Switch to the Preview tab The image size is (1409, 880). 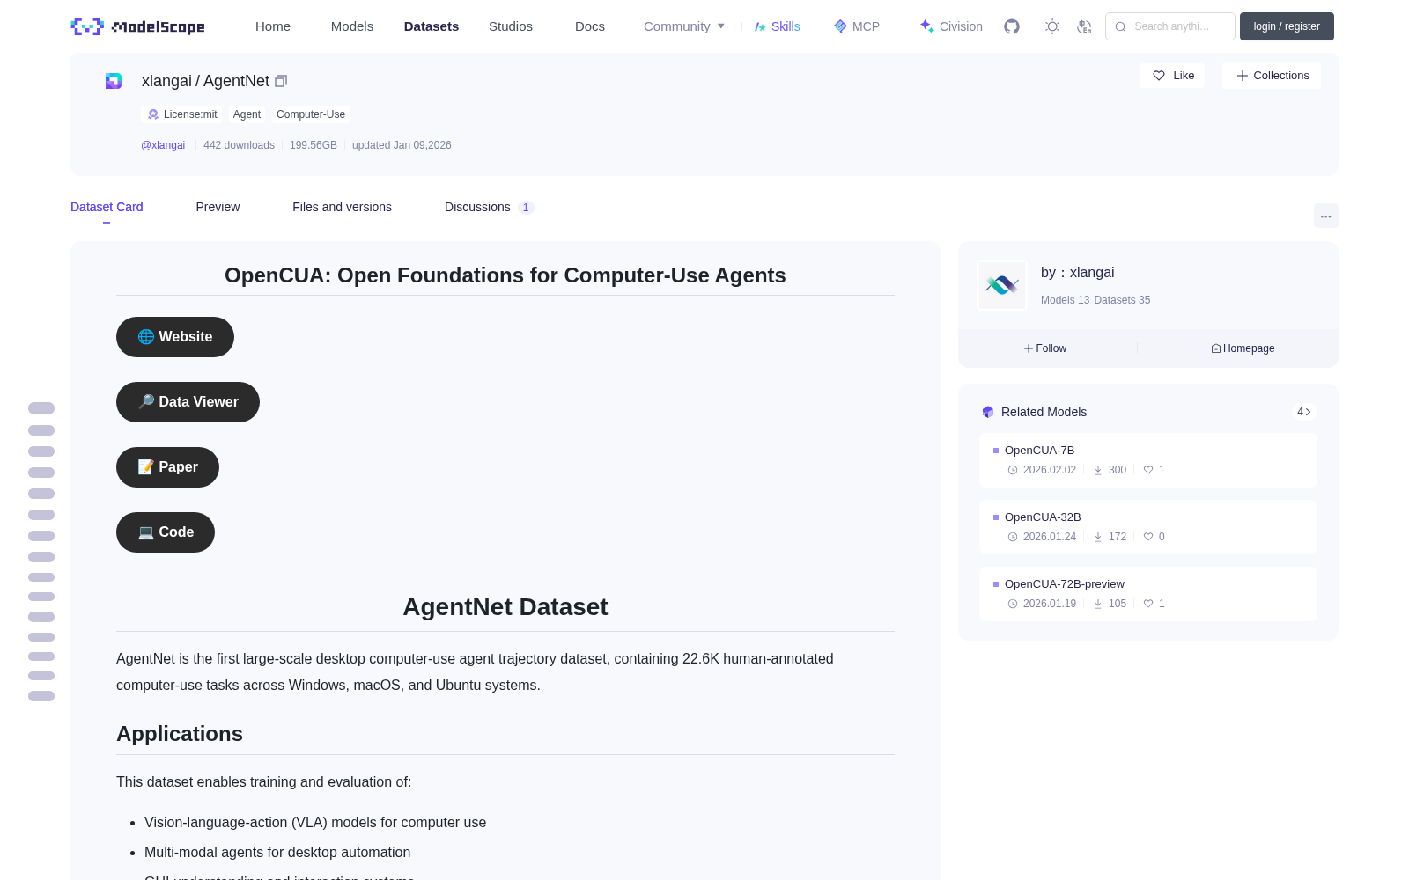(218, 207)
